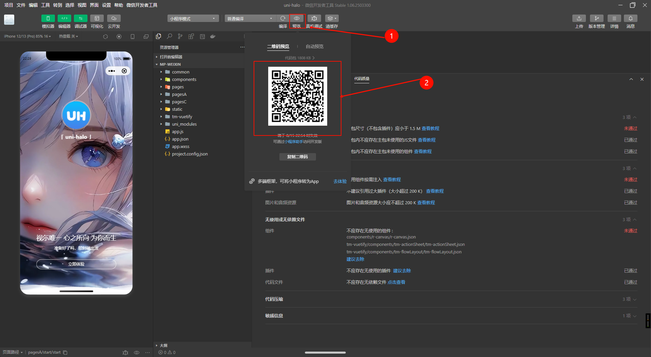Screen dimensions: 651x357
Task: Open the Details icon
Action: click(614, 18)
